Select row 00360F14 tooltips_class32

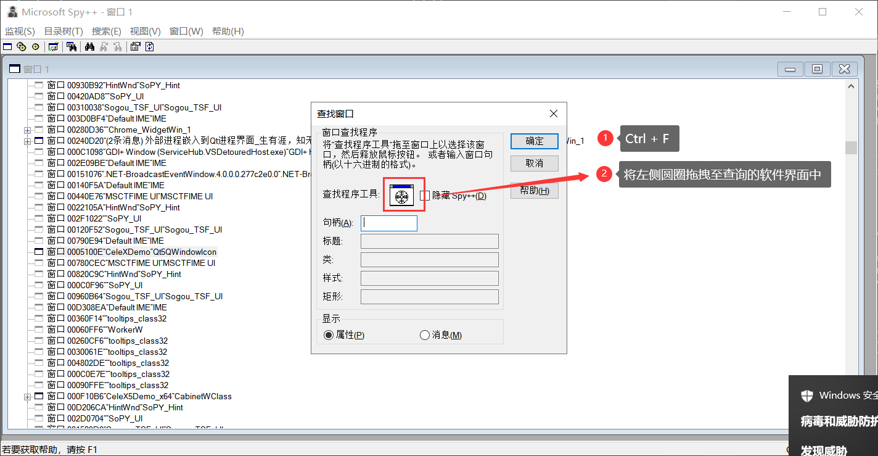(107, 318)
